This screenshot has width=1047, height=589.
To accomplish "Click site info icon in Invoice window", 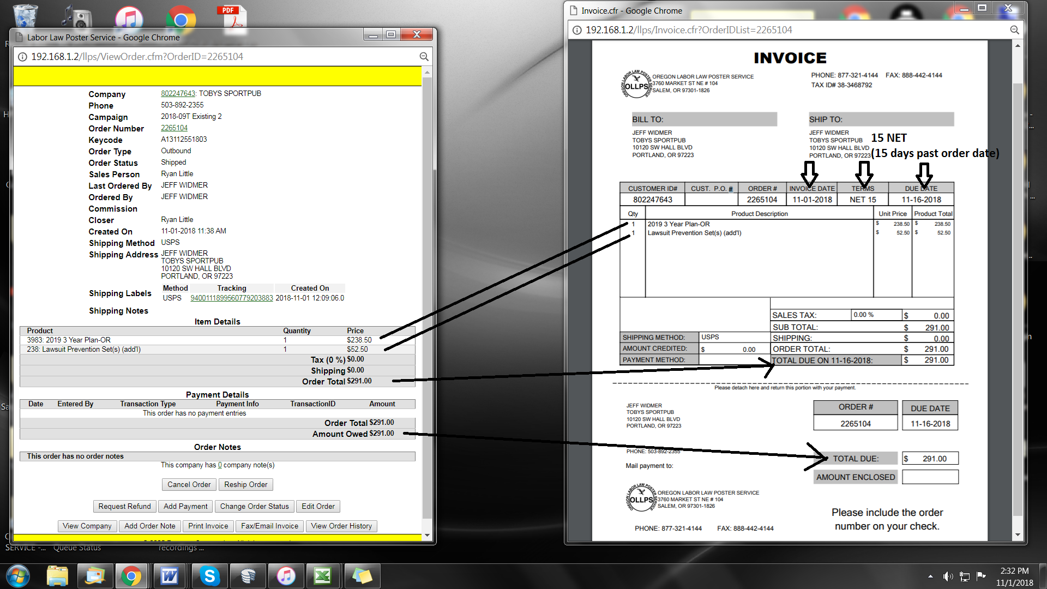I will 576,30.
